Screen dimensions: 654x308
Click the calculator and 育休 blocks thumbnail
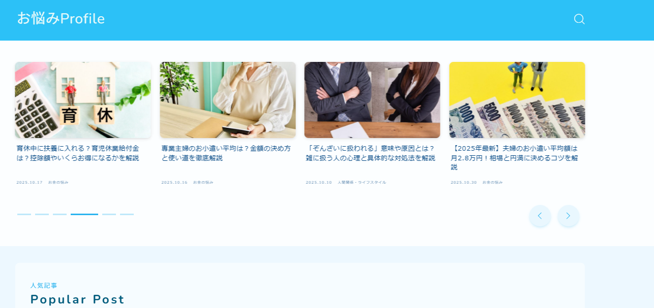[x=83, y=99]
